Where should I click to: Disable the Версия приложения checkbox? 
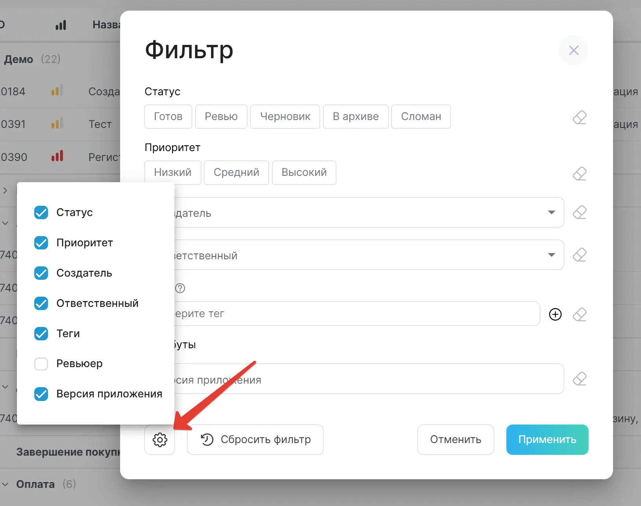click(41, 394)
